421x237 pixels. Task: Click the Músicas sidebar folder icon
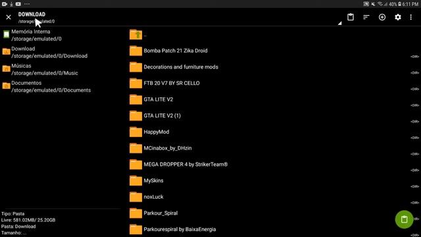pyautogui.click(x=6, y=68)
